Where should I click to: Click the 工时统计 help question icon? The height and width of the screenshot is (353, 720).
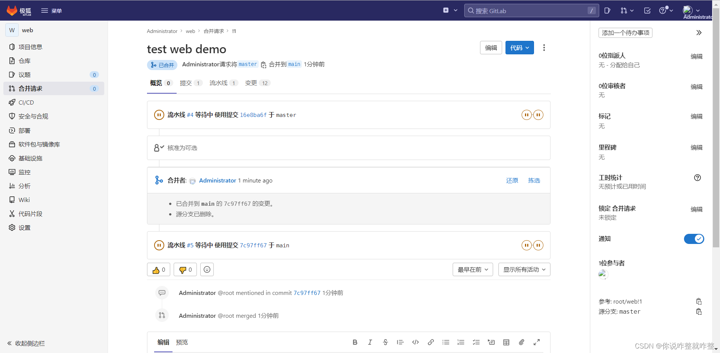pyautogui.click(x=697, y=178)
